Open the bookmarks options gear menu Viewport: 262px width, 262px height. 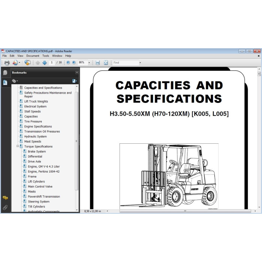pos(15,81)
